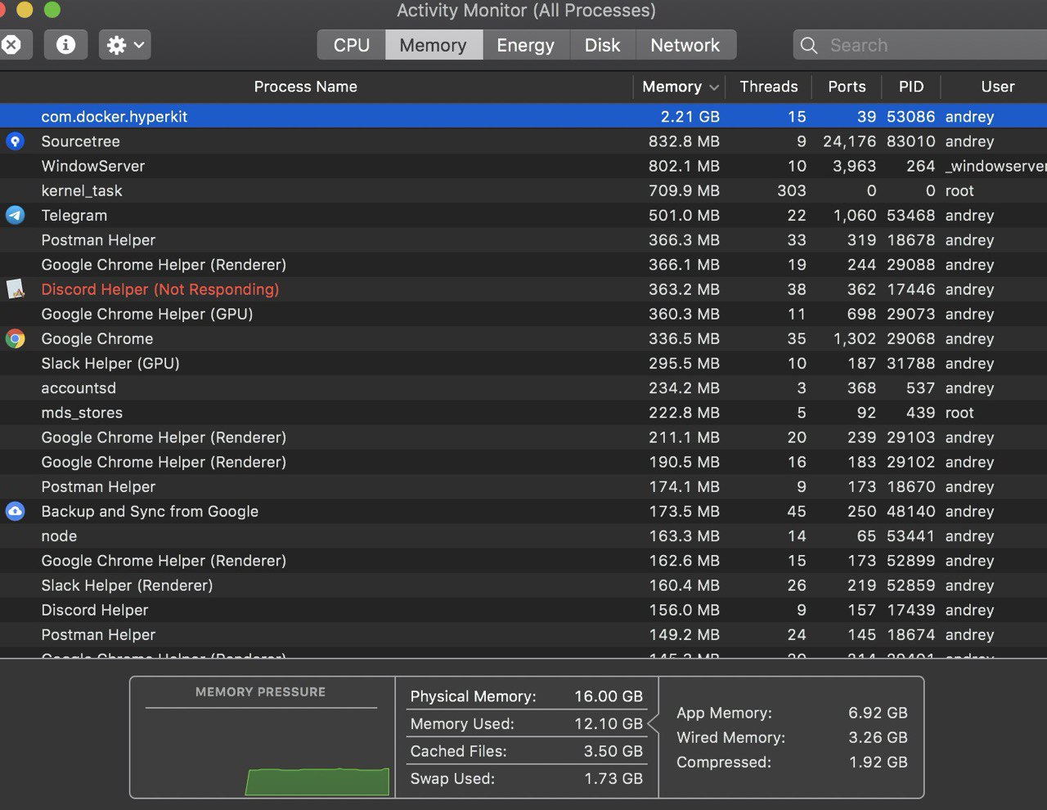Viewport: 1047px width, 810px height.
Task: Select Backup and Sync from Google row
Action: click(x=523, y=511)
